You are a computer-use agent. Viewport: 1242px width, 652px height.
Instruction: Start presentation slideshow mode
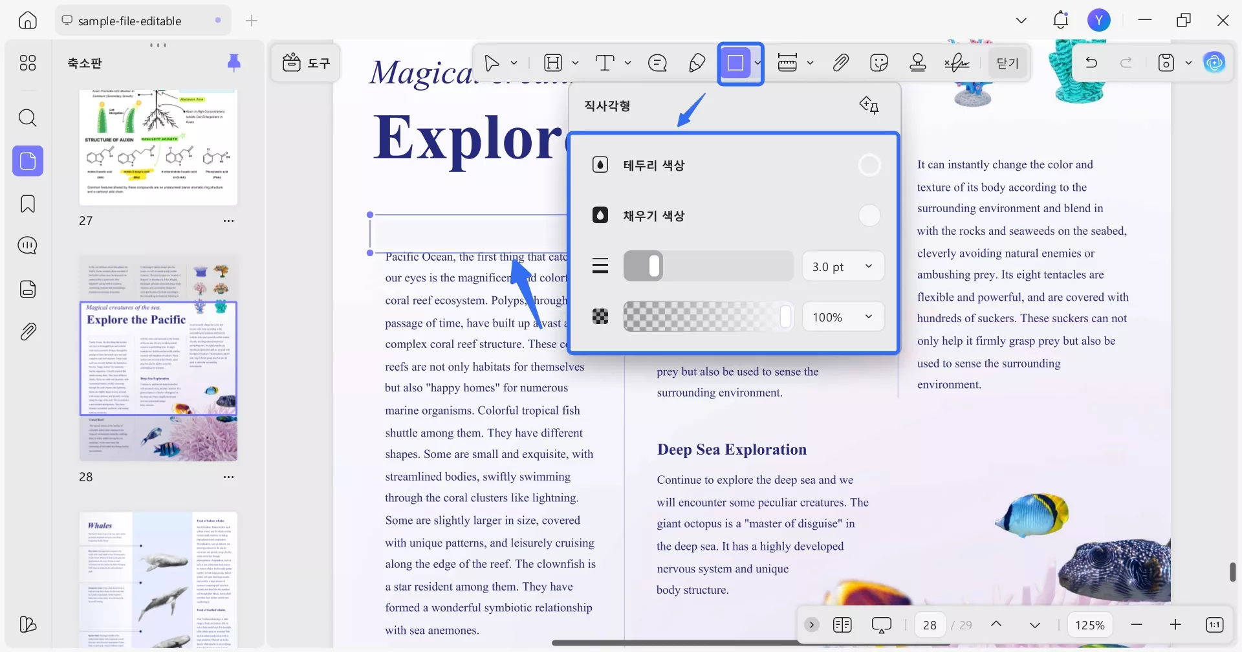(x=882, y=625)
